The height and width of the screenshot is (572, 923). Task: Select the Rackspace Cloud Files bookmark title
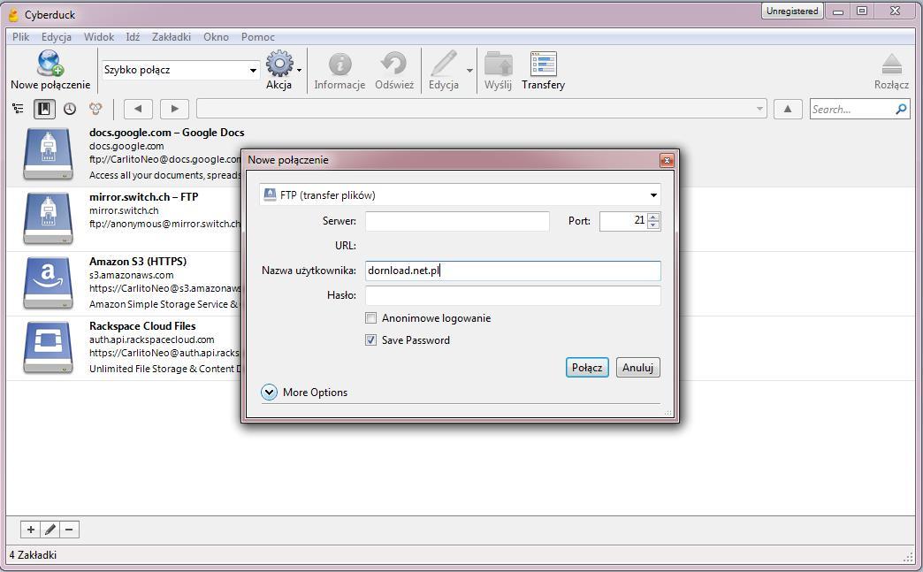142,326
